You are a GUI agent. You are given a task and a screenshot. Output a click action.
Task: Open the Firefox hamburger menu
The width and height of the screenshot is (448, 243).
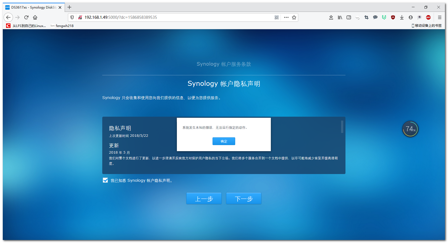pyautogui.click(x=440, y=17)
